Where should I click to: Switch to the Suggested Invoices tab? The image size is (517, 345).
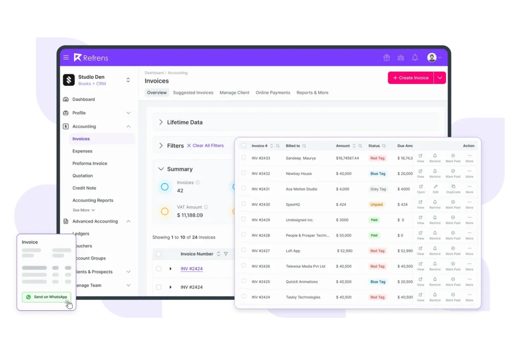coord(193,92)
